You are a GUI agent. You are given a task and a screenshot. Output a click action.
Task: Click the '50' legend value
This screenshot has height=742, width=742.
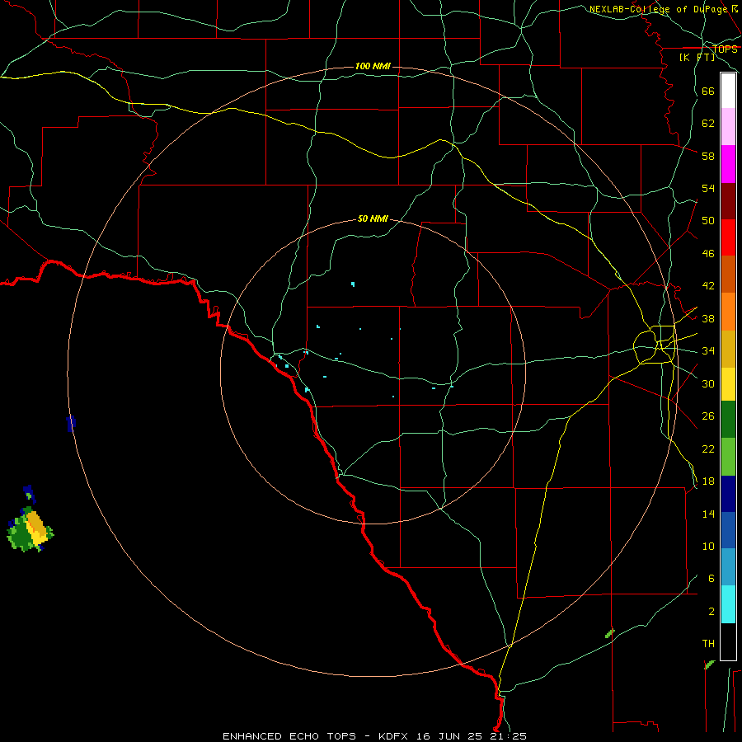pos(708,220)
